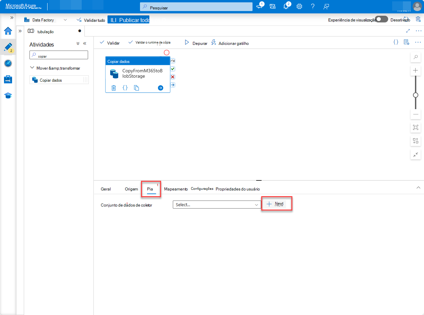Switch to the Mapeamento tab
The image size is (424, 315).
(176, 189)
